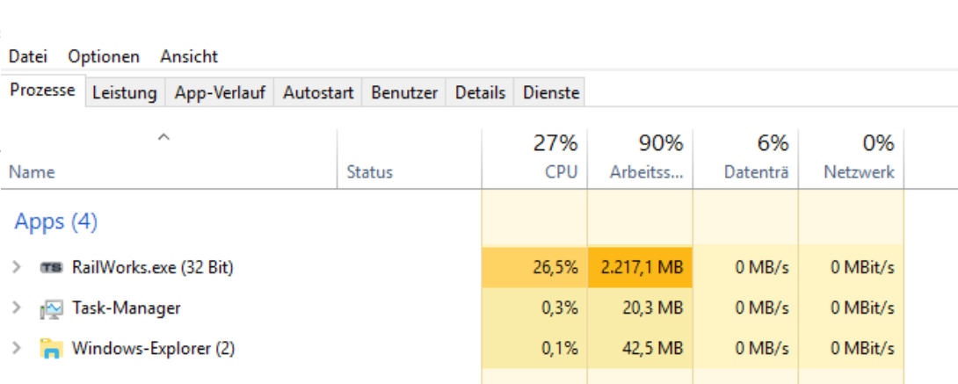Switch to the App-Verlauf tab
Image resolution: width=958 pixels, height=384 pixels.
pyautogui.click(x=220, y=92)
